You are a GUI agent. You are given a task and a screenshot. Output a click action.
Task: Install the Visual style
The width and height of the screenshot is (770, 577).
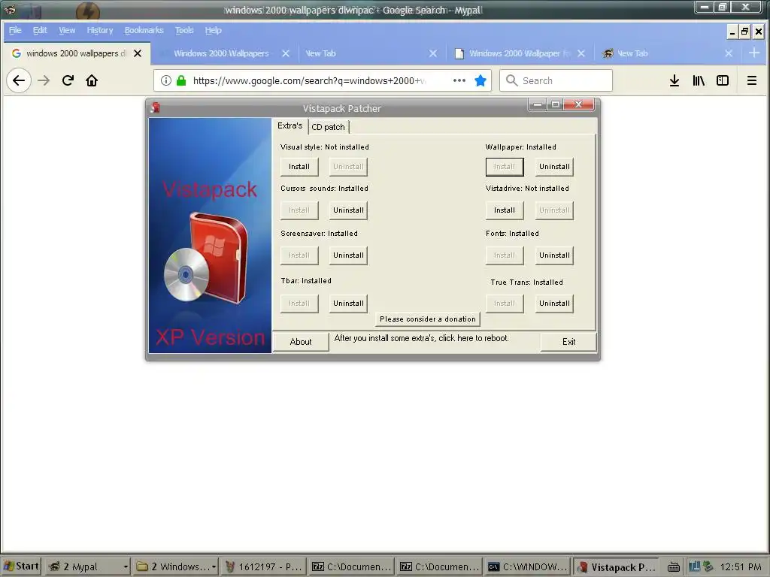click(299, 166)
